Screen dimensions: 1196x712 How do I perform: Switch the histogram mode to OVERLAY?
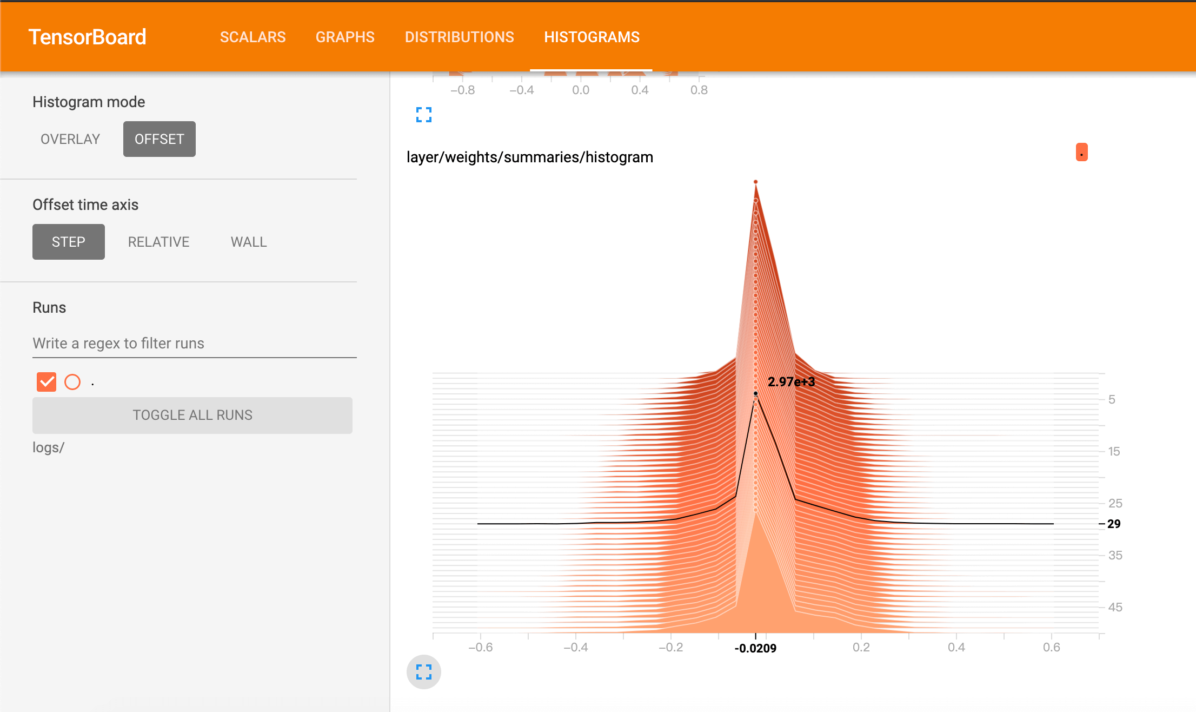tap(70, 139)
